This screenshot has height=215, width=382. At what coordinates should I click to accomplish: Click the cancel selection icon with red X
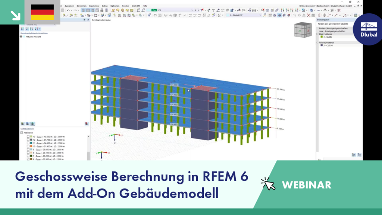tap(202, 10)
